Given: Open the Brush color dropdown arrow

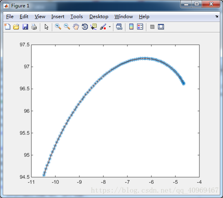Looking at the screenshot, I should point(110,27).
